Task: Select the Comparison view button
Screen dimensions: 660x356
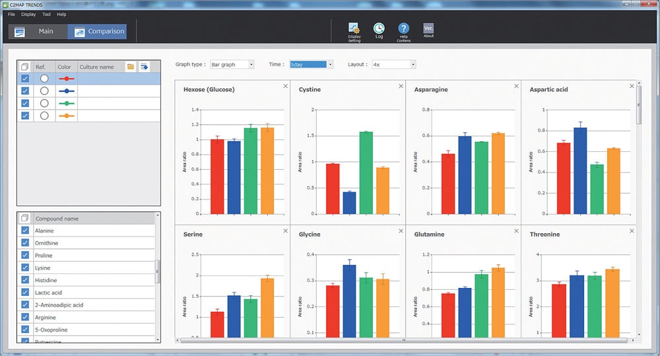Action: pyautogui.click(x=97, y=31)
